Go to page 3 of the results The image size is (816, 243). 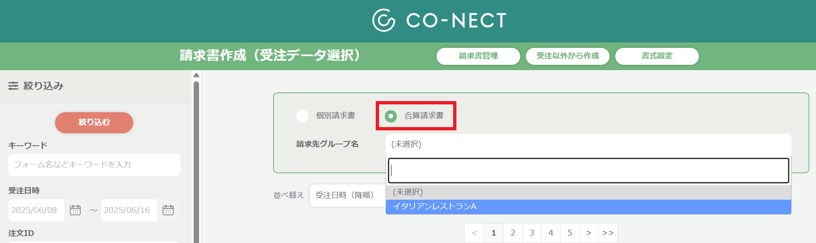pyautogui.click(x=532, y=233)
